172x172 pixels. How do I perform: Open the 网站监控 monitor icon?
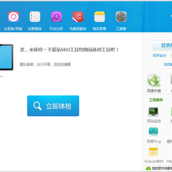(153, 112)
